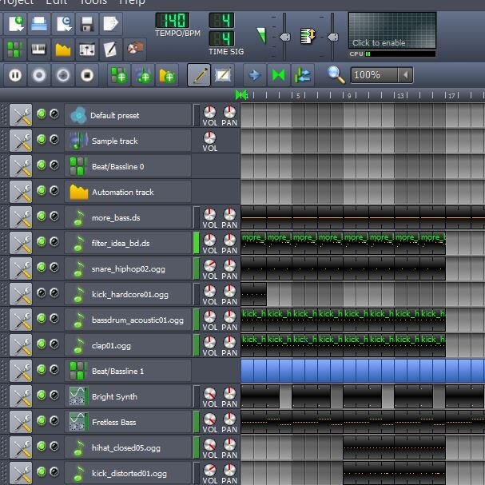
Task: Pause song playback
Action: [15, 75]
